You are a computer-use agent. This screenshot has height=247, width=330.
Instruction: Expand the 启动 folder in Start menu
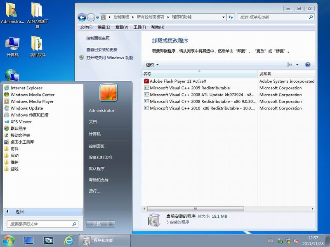(43, 156)
